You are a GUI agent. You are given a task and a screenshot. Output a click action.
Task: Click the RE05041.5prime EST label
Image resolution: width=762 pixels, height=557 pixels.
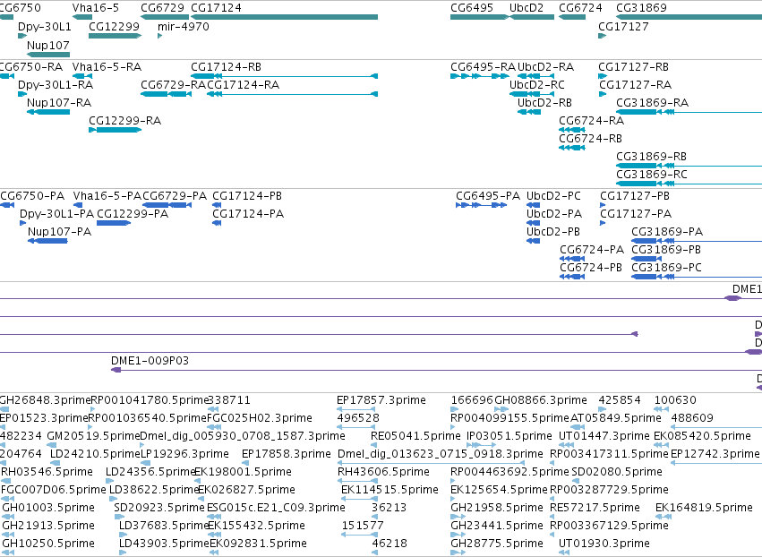(415, 436)
